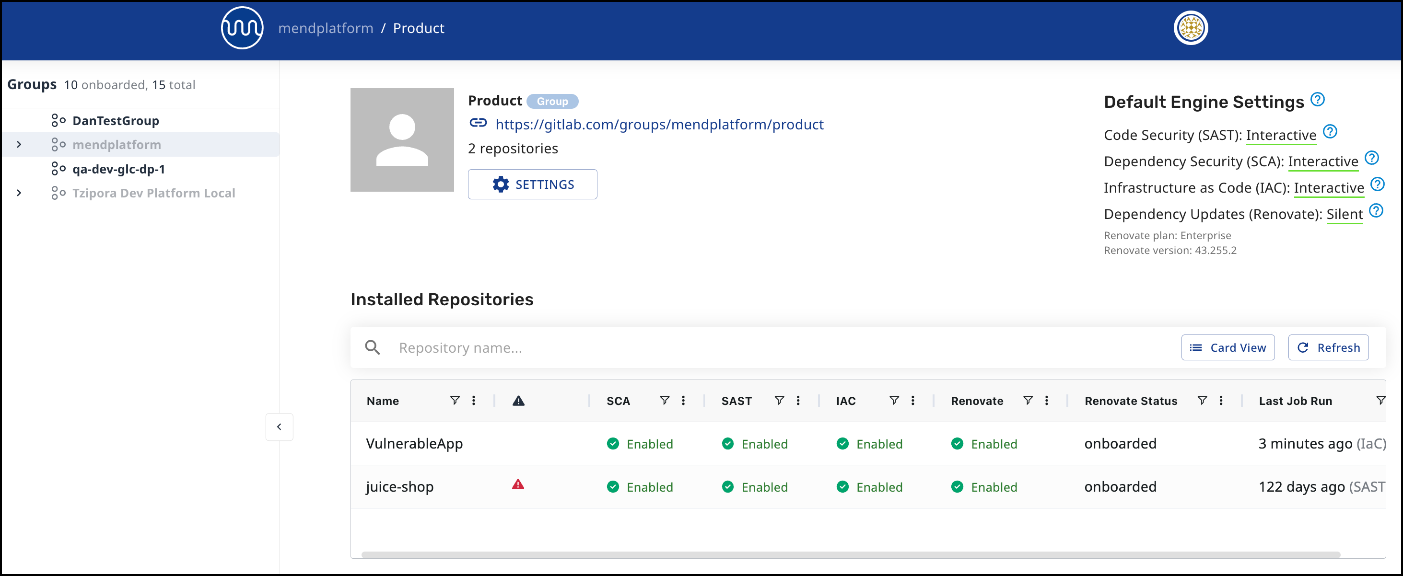Open the Renovate column options menu
This screenshot has width=1403, height=576.
(x=1047, y=401)
